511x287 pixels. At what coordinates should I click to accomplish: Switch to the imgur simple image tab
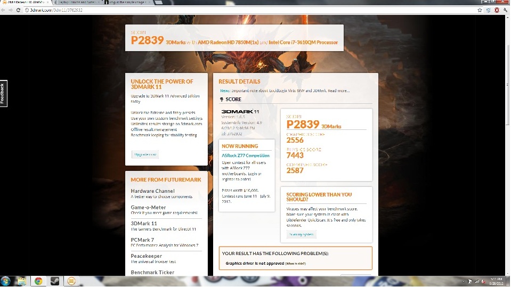point(127,2)
